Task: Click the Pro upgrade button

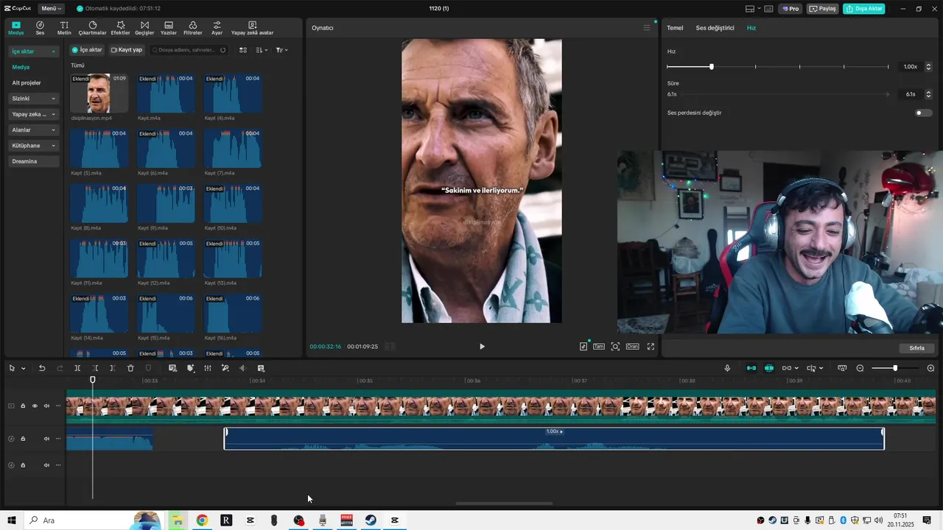Action: [791, 9]
